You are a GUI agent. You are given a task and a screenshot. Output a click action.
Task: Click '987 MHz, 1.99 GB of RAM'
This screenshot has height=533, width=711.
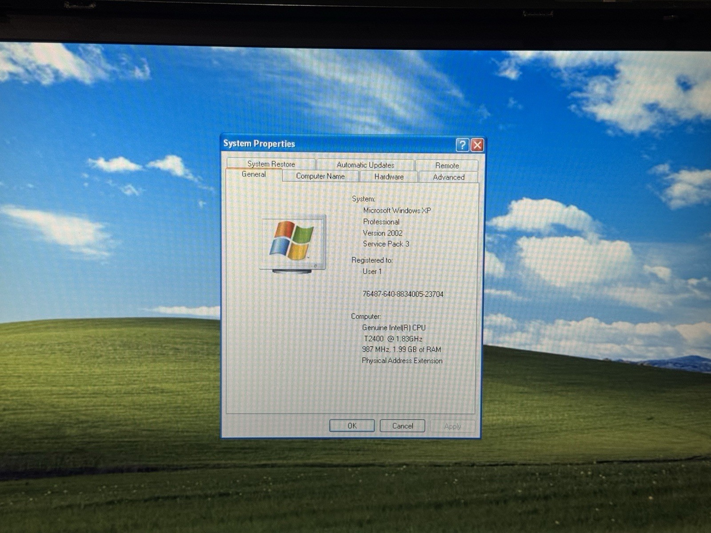(401, 350)
